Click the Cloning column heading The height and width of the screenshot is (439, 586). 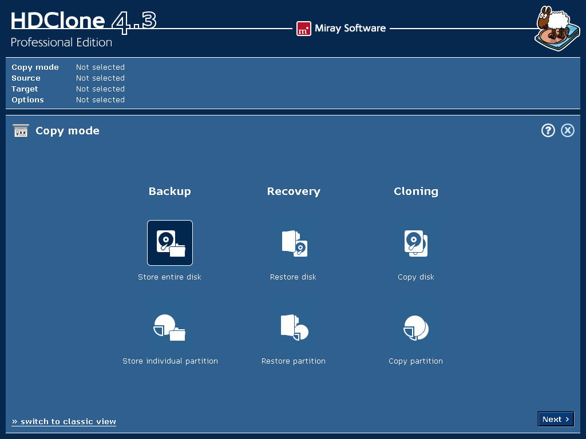pos(416,191)
